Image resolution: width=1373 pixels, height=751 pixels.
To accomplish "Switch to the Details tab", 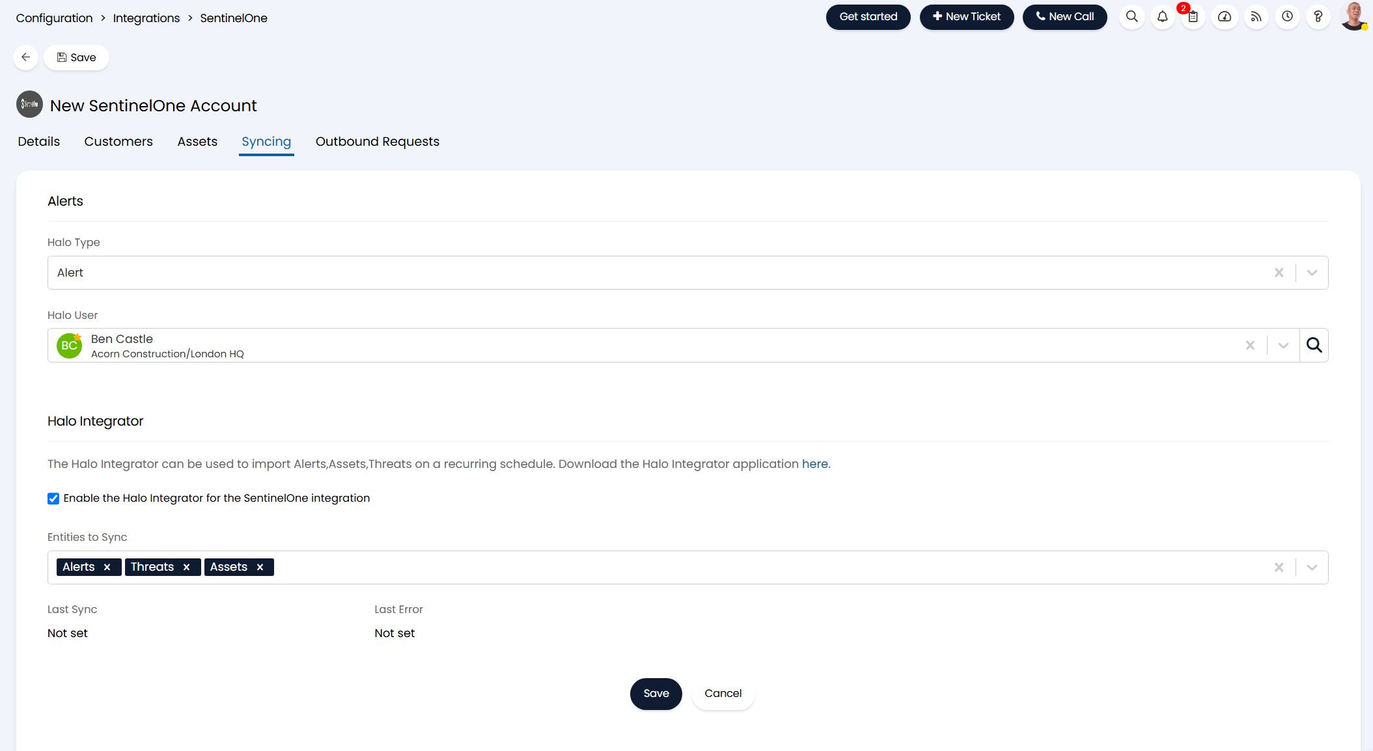I will pyautogui.click(x=39, y=141).
